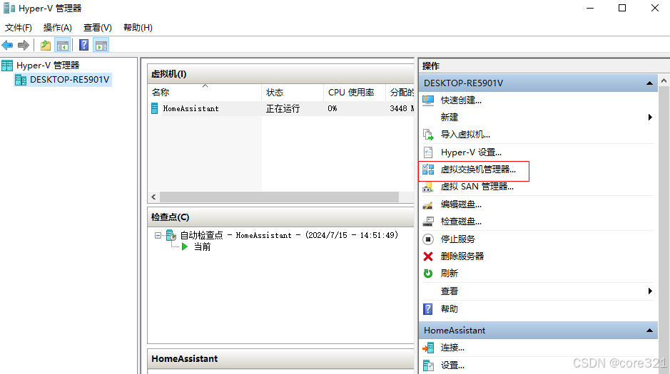Sort by 状态 column header
Image resolution: width=670 pixels, height=374 pixels.
[x=293, y=92]
